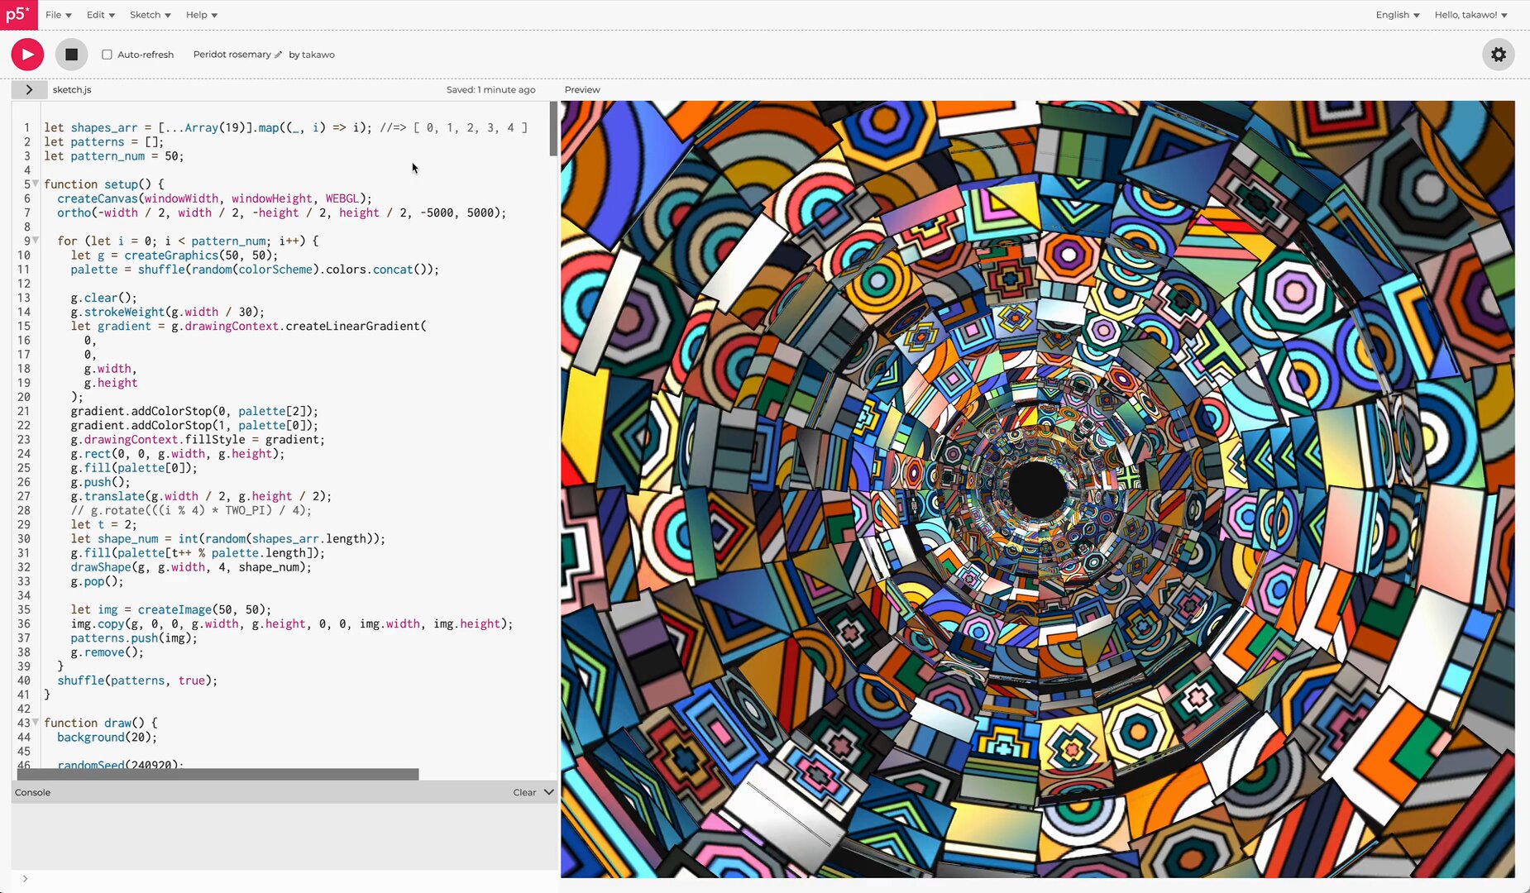Image resolution: width=1530 pixels, height=893 pixels.
Task: Open the Help menu
Action: (201, 15)
